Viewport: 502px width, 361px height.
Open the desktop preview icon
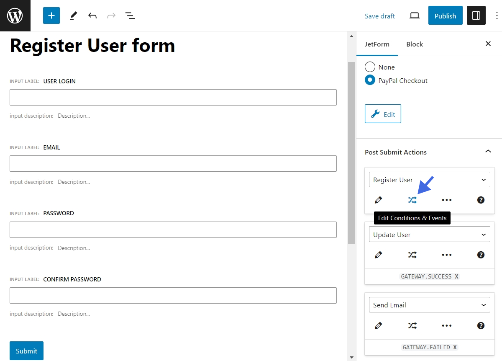pos(414,15)
